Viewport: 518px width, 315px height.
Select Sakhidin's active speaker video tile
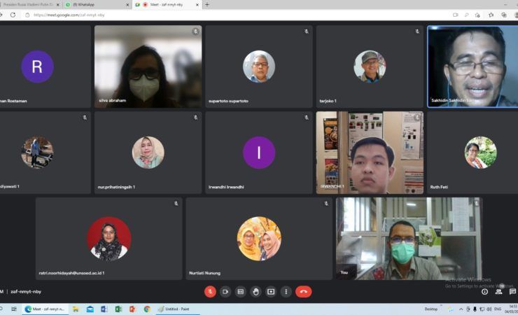pos(472,66)
